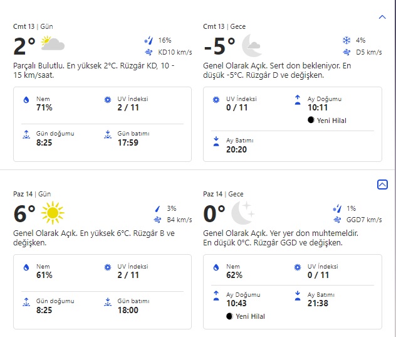Viewport: 396px width, 337px height.
Task: Click the moonrise icon beside 10:11
Action: [x=298, y=100]
